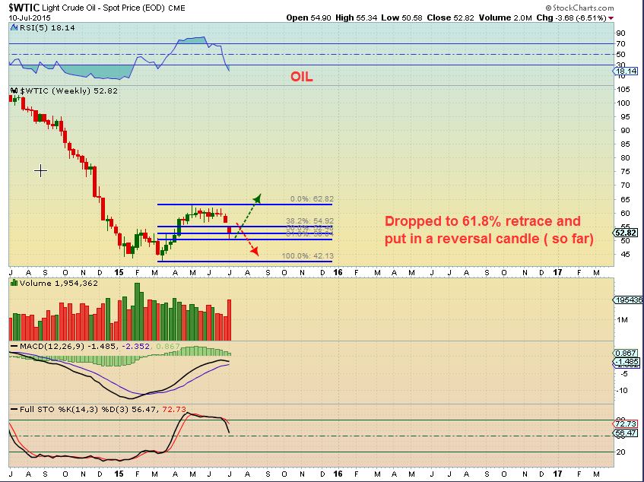Select the crosshair cursor marker on the chart
The height and width of the screenshot is (482, 644).
point(40,170)
